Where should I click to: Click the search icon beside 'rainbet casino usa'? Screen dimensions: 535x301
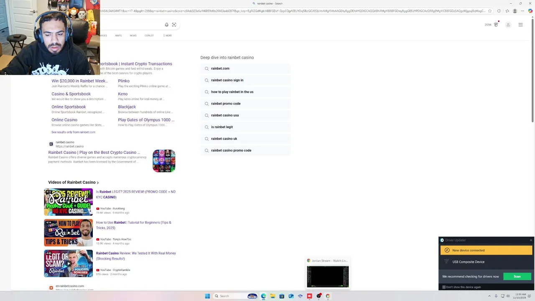pos(206,115)
